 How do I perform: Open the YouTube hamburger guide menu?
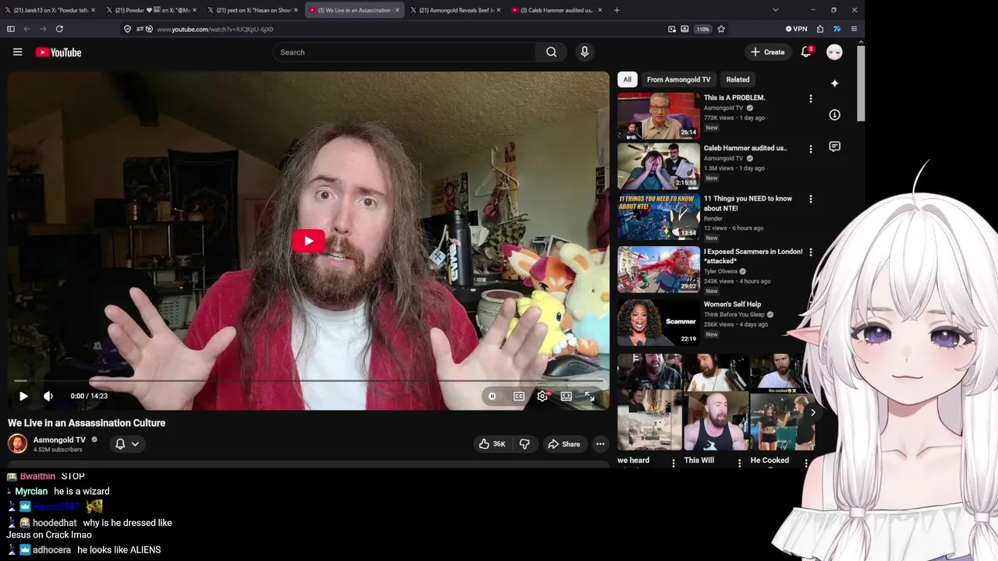pos(17,52)
